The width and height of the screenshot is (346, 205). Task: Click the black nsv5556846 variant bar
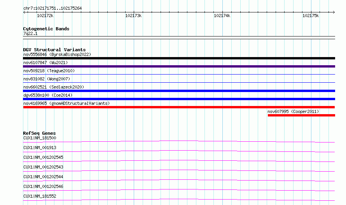click(x=179, y=58)
